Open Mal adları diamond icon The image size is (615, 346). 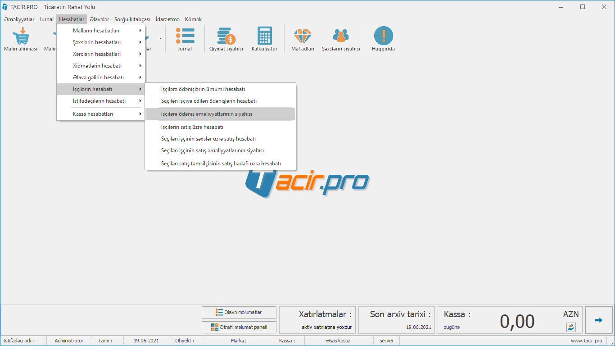click(x=303, y=36)
